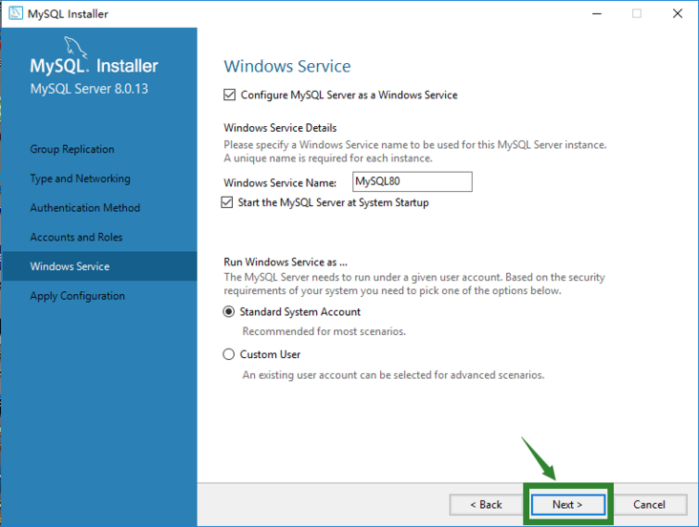Click the Windows Service Name field
The height and width of the screenshot is (527, 699).
(x=413, y=181)
